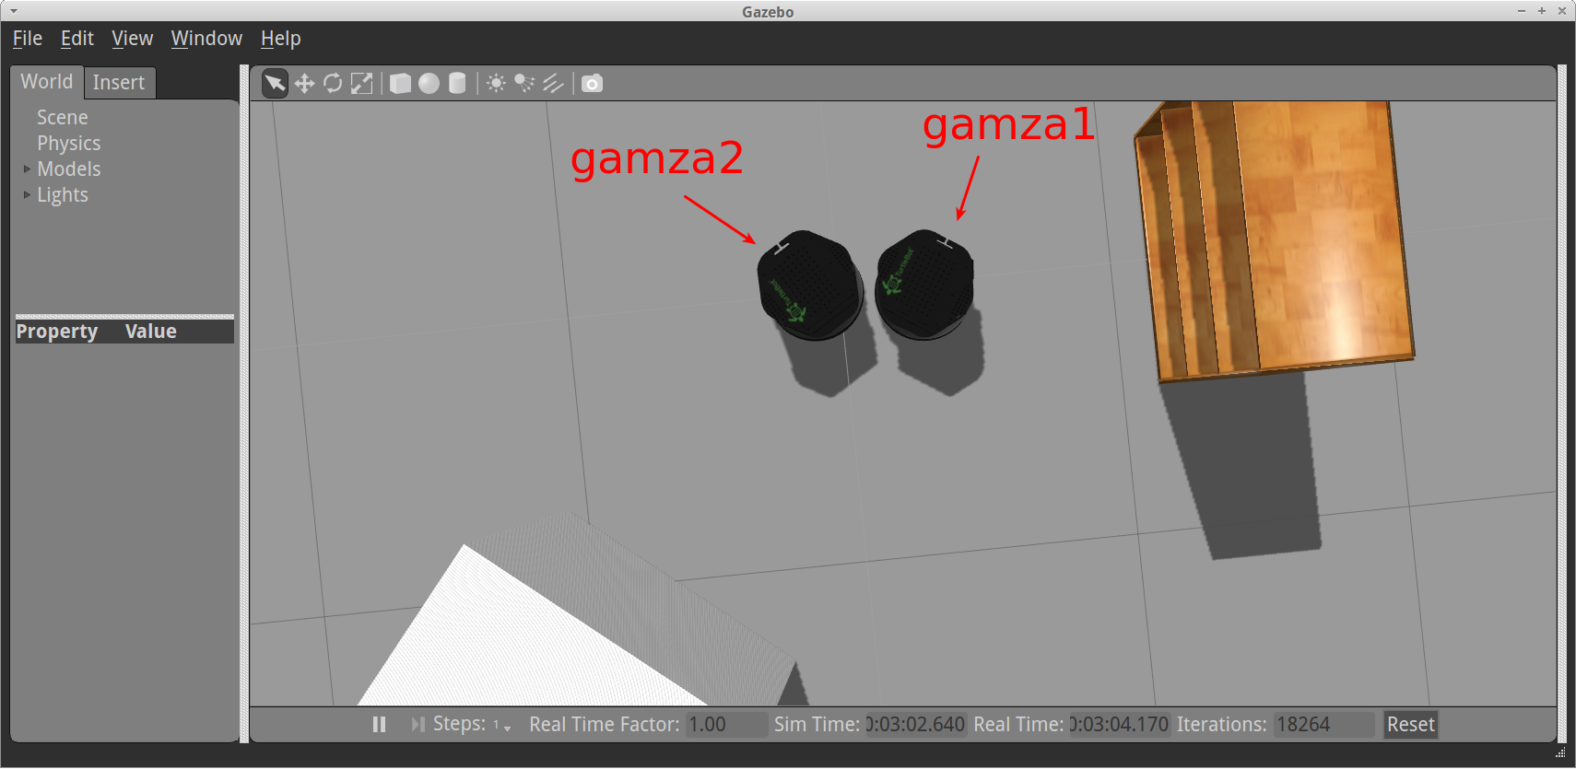Switch to the Insert tab
The height and width of the screenshot is (769, 1576).
point(119,83)
